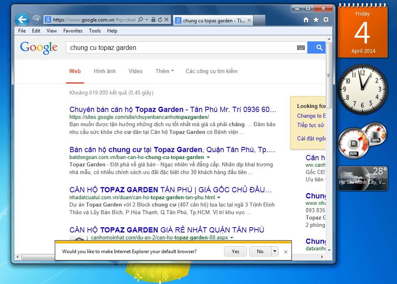Viewport: 397px width, 284px height.
Task: Go back with the browser Back arrow
Action: pos(22,19)
